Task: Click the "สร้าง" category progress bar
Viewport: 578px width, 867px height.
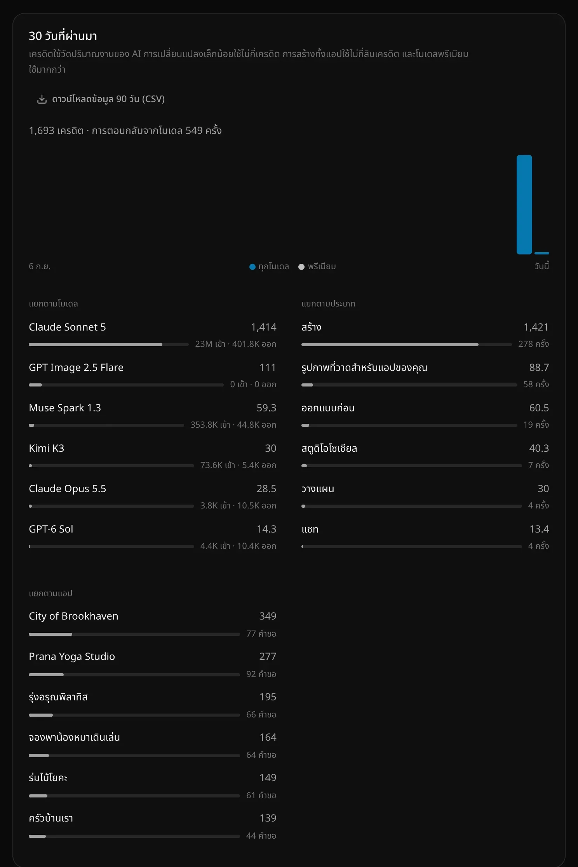Action: click(407, 345)
